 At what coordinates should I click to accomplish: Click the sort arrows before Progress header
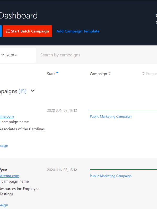[x=143, y=74]
